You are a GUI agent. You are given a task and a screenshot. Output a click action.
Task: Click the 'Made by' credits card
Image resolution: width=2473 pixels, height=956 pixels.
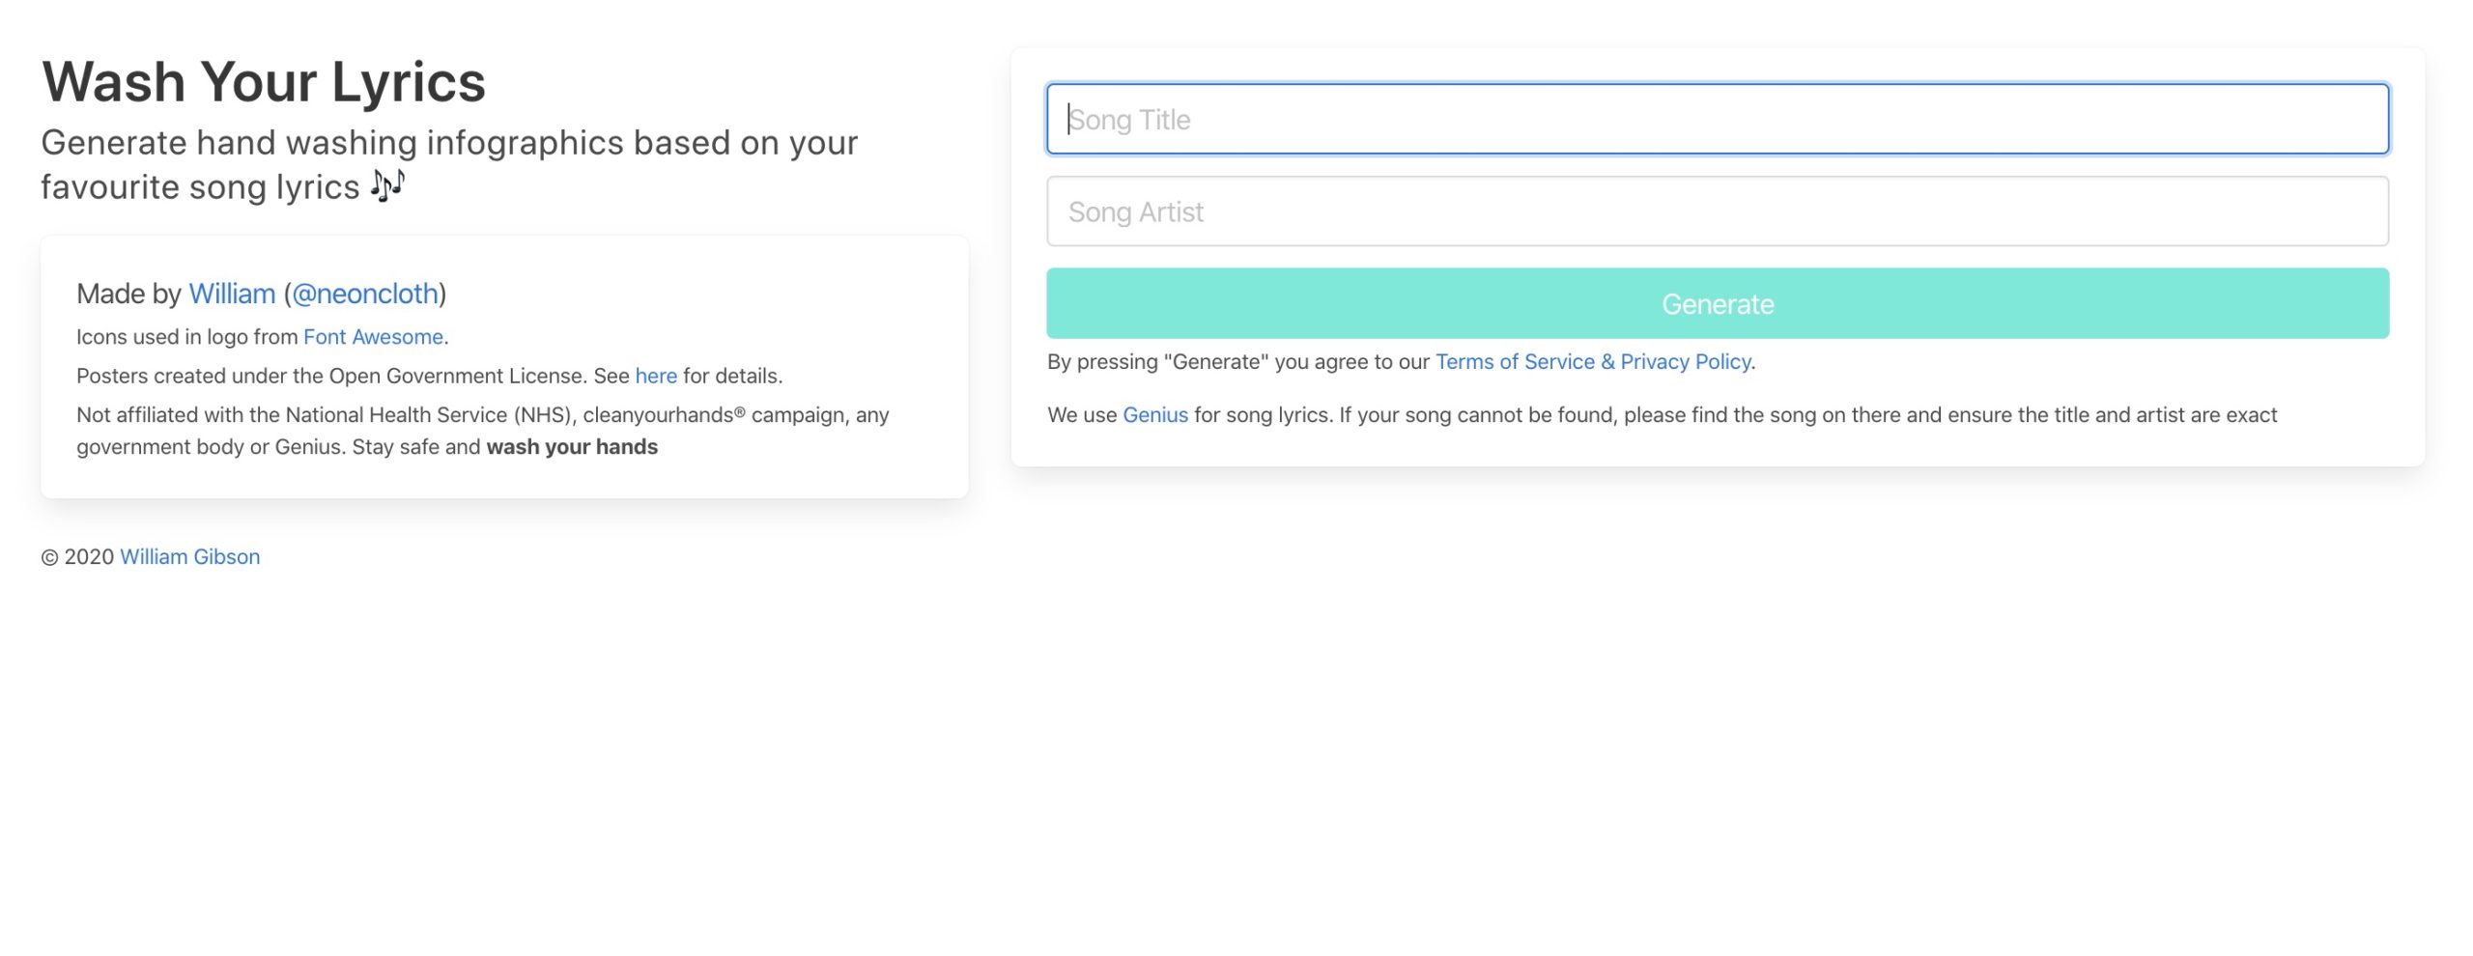[x=502, y=367]
